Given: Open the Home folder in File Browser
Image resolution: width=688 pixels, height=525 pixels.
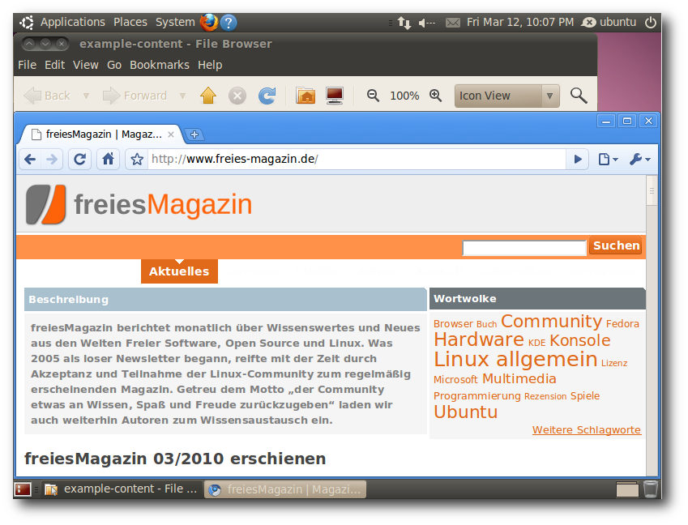Looking at the screenshot, I should click(x=306, y=96).
